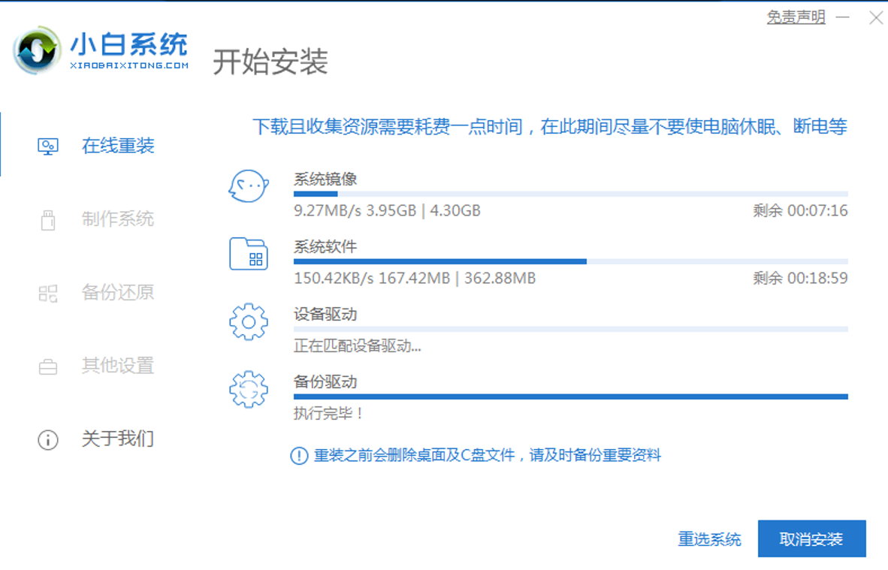Screen dimensions: 888x570
Task: Switch to the 制作系统 sidebar tab
Action: click(118, 219)
